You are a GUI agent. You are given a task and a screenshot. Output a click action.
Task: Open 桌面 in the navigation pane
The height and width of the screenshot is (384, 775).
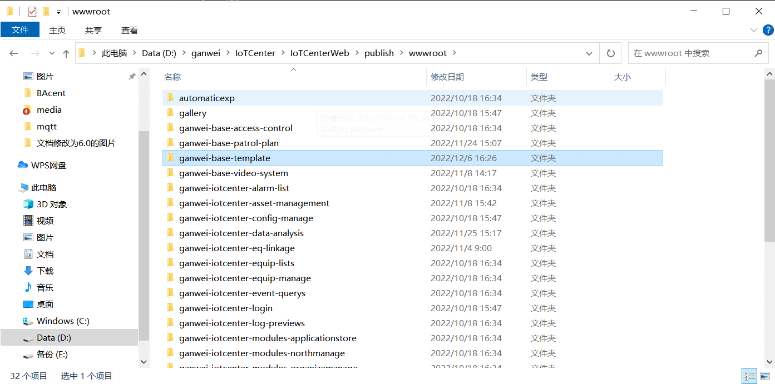point(45,305)
